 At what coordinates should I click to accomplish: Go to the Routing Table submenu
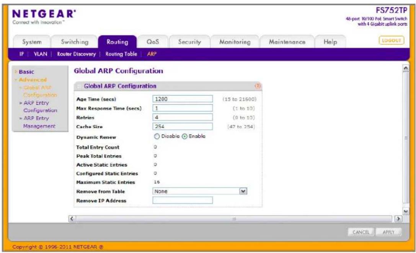(121, 54)
